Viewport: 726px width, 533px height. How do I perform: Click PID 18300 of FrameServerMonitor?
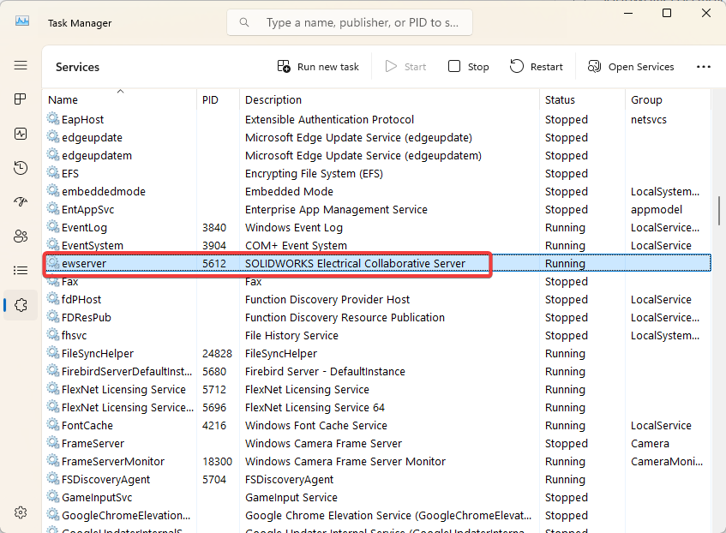coord(217,462)
